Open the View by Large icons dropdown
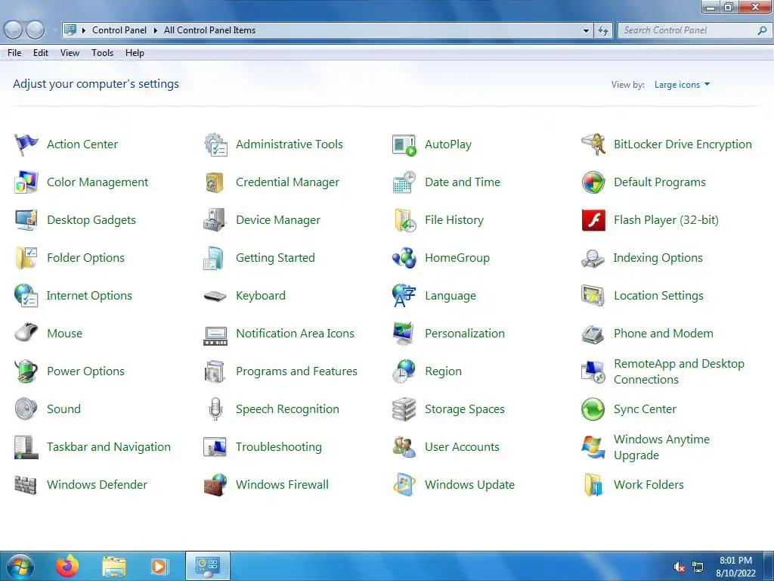This screenshot has height=581, width=774. 683,85
